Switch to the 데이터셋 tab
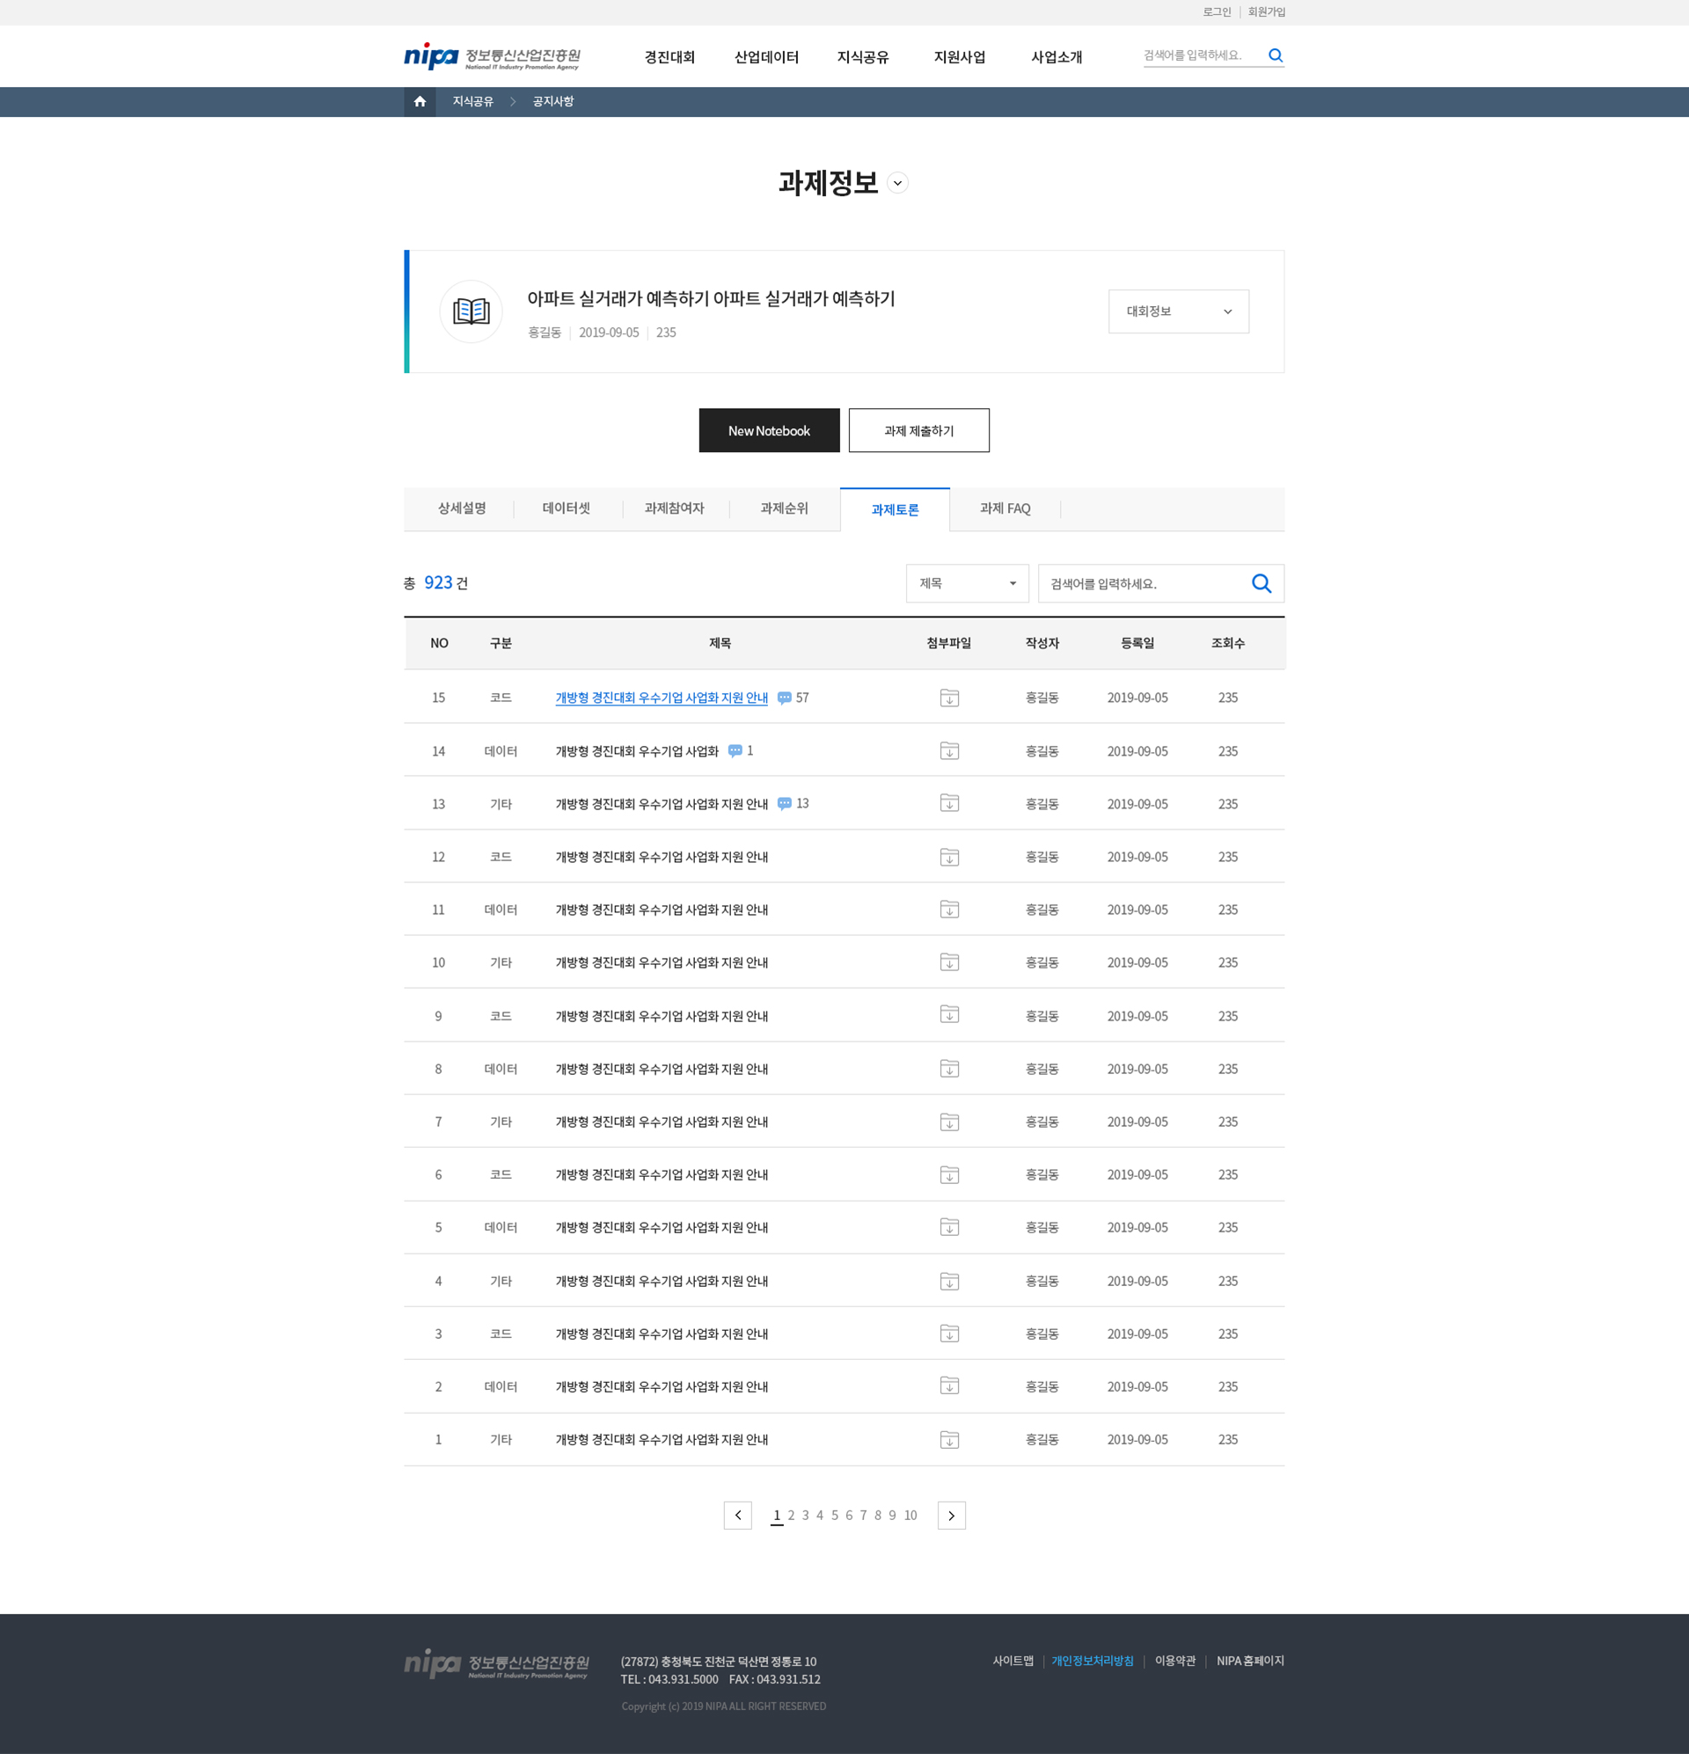The width and height of the screenshot is (1689, 1754). (566, 508)
